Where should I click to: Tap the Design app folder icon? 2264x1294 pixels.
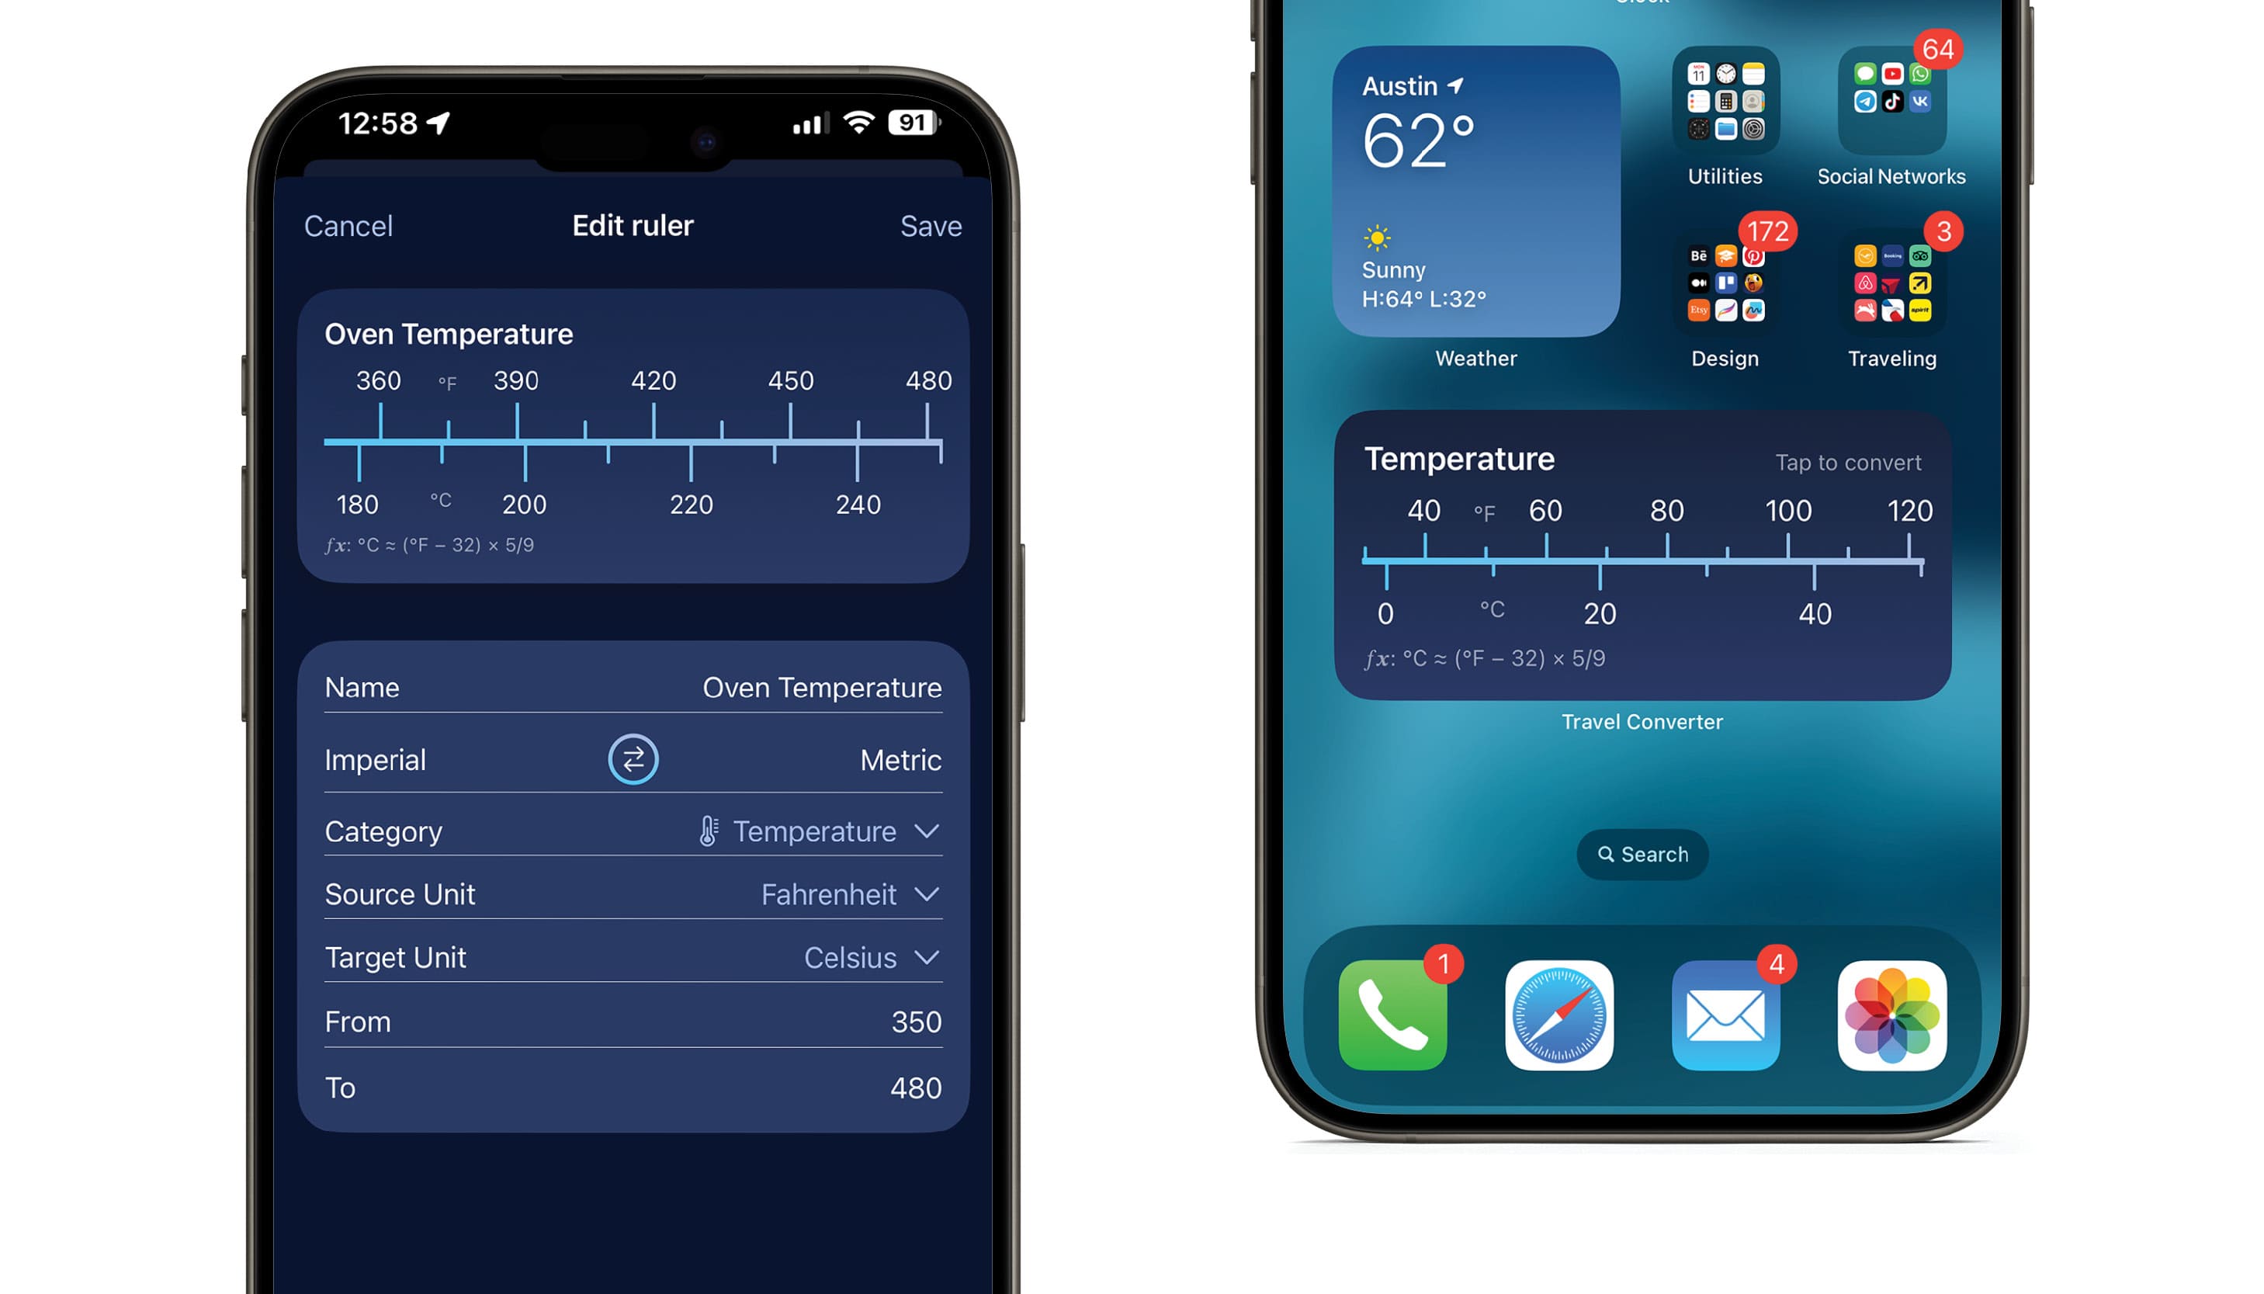[x=1726, y=286]
